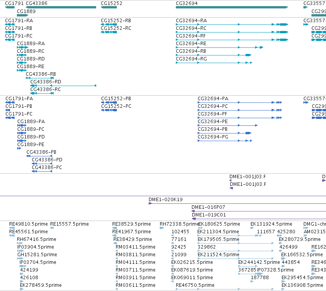326x291 pixels.
Task: Click EST RM03411.5prime
Action: tap(135, 247)
